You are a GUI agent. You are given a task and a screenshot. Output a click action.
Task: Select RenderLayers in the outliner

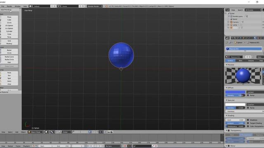coord(238,16)
